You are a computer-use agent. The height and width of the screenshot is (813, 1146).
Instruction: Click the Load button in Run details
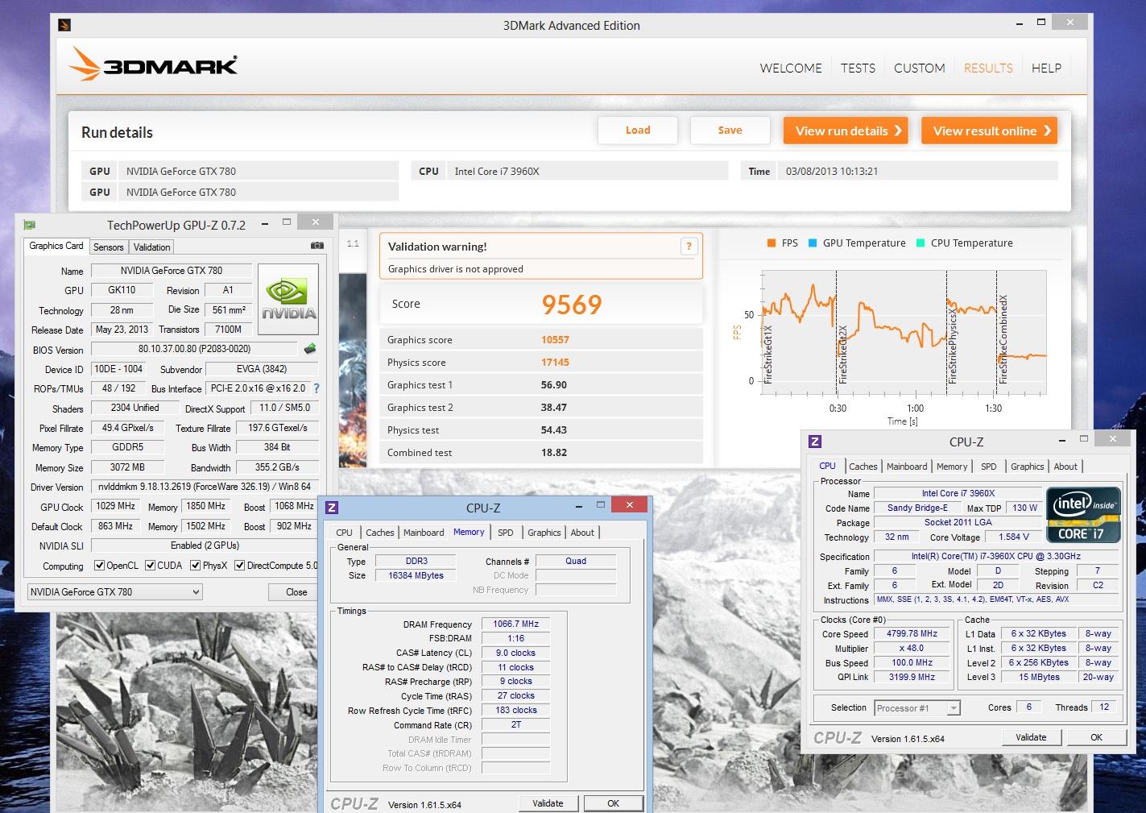[x=638, y=131]
